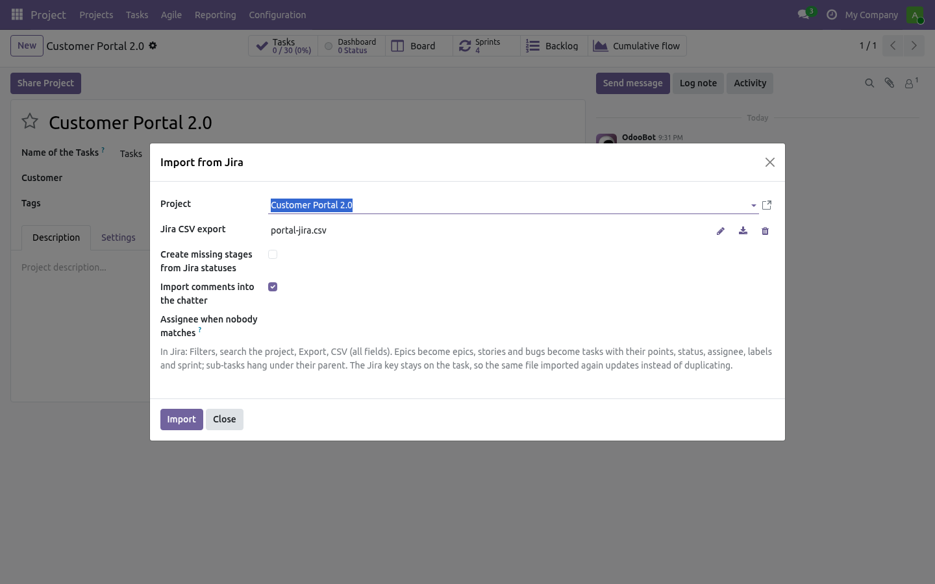The width and height of the screenshot is (935, 584).
Task: Go to previous record arrow
Action: click(x=893, y=45)
